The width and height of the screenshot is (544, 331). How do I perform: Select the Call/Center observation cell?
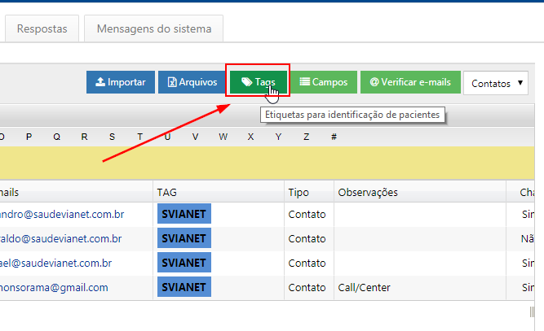pyautogui.click(x=420, y=288)
